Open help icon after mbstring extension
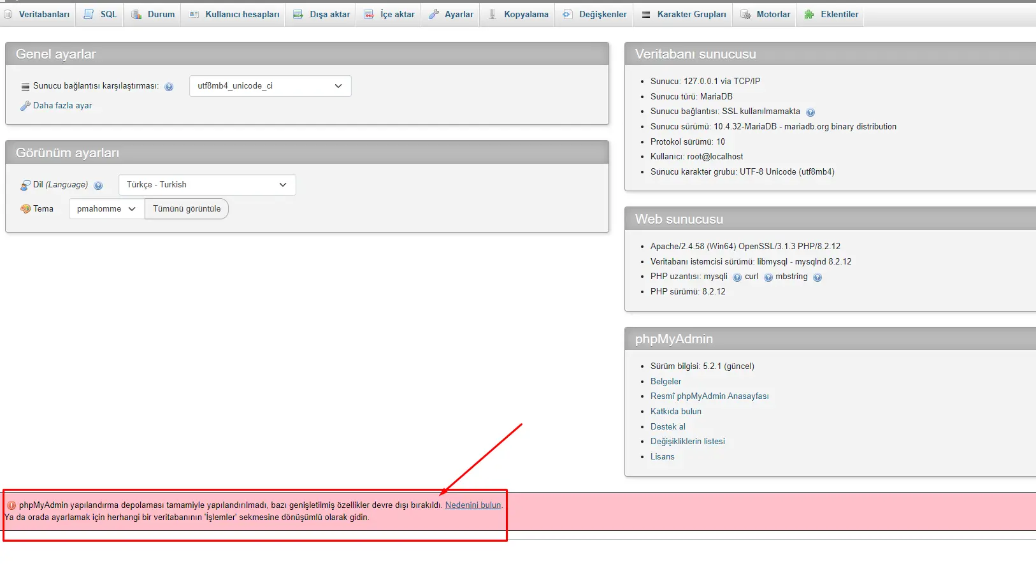The width and height of the screenshot is (1036, 564). [x=817, y=277]
